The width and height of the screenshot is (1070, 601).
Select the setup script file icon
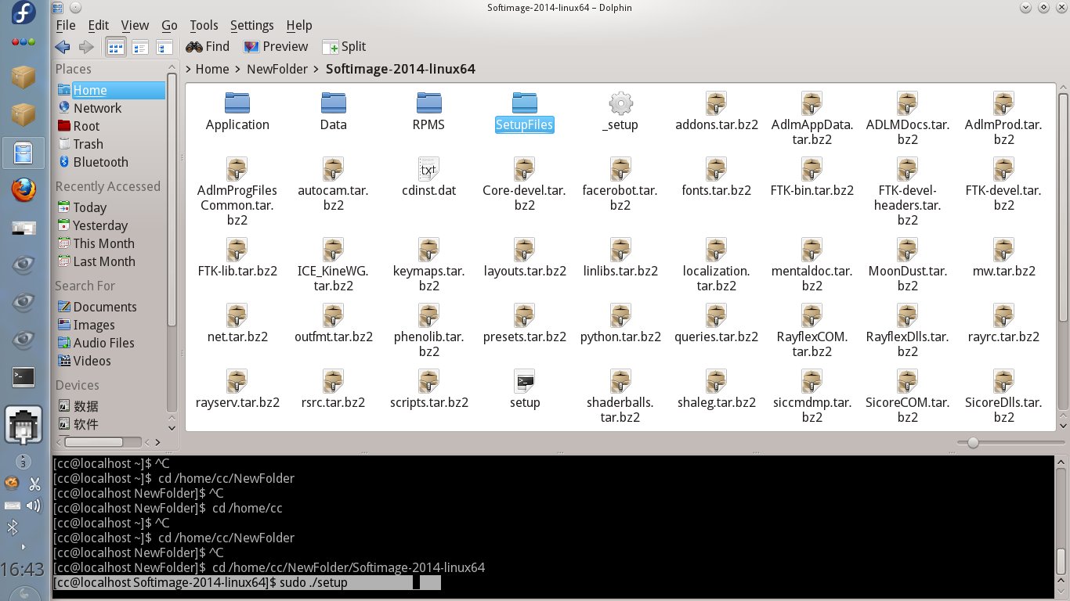(x=525, y=380)
